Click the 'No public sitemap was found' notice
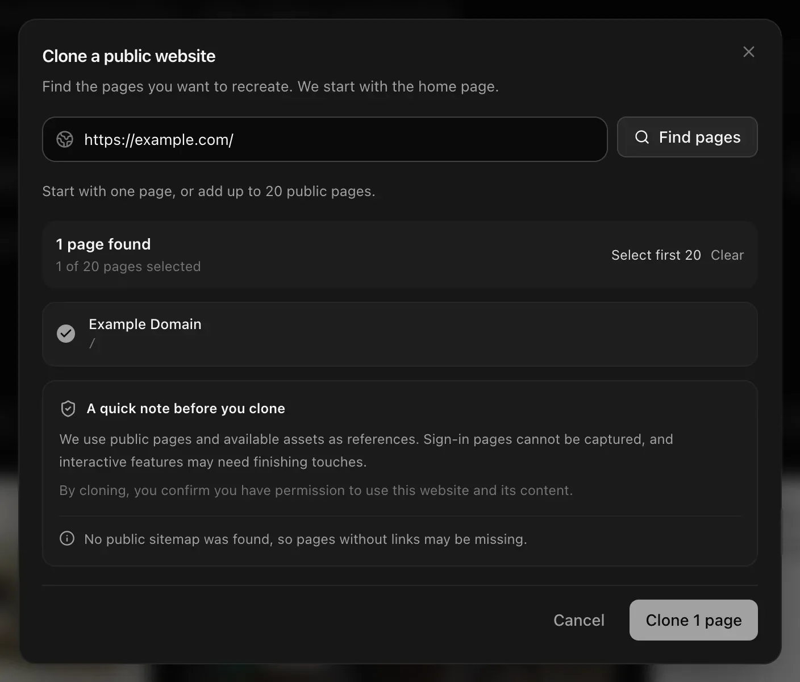Image resolution: width=800 pixels, height=682 pixels. [x=306, y=539]
